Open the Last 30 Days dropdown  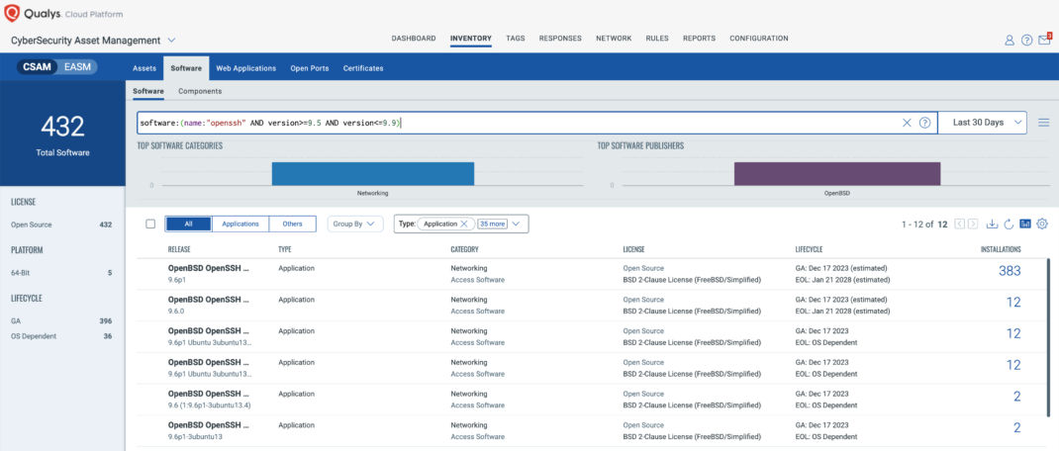[x=983, y=123]
